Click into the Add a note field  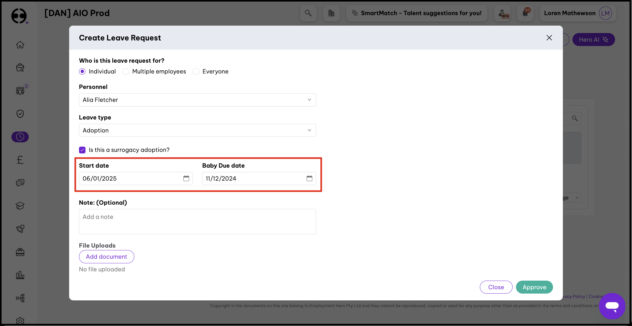click(197, 221)
